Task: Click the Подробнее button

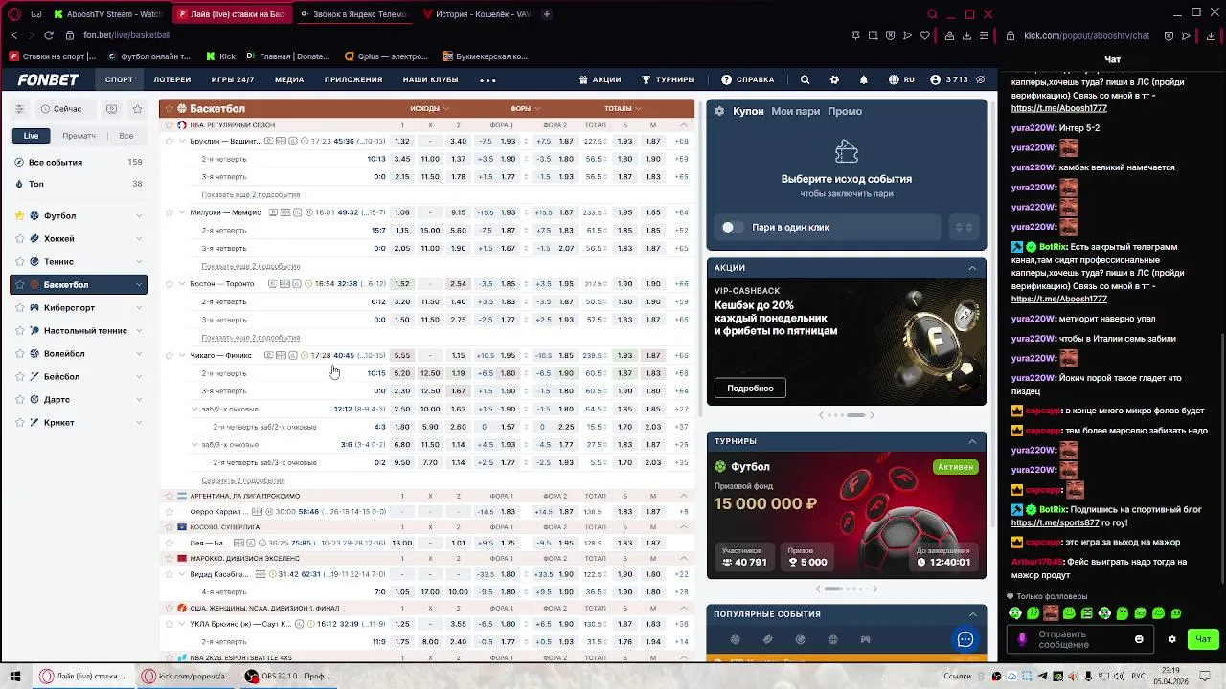Action: pos(750,389)
